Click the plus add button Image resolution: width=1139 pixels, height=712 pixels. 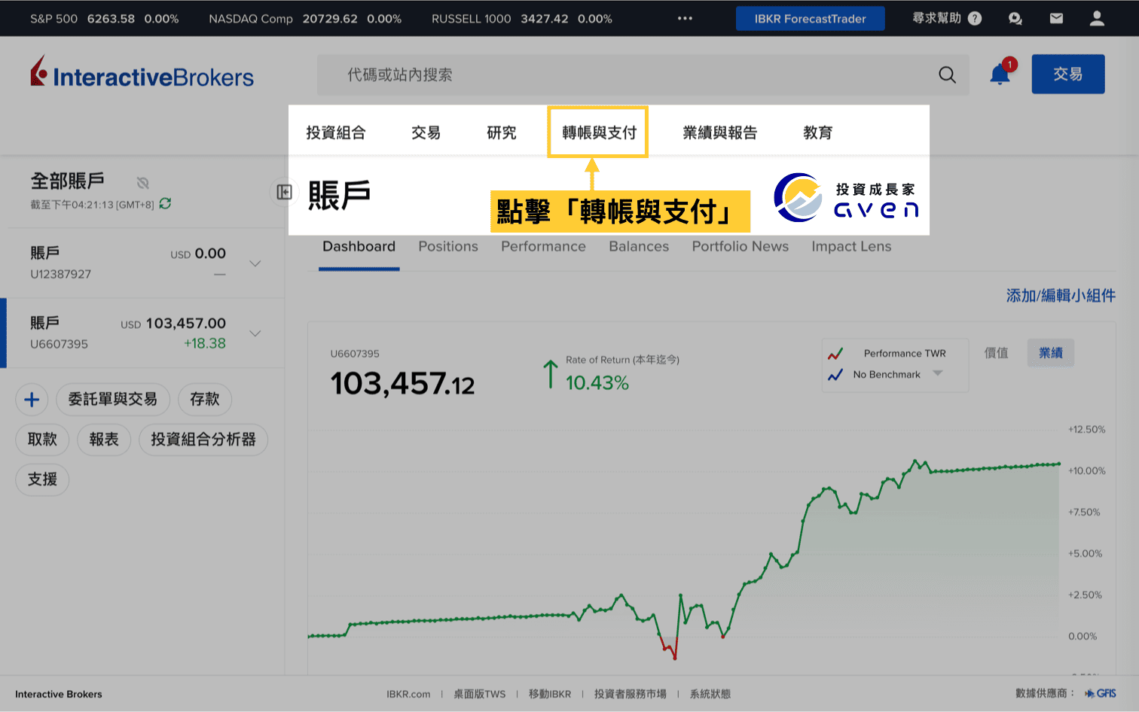pos(32,399)
